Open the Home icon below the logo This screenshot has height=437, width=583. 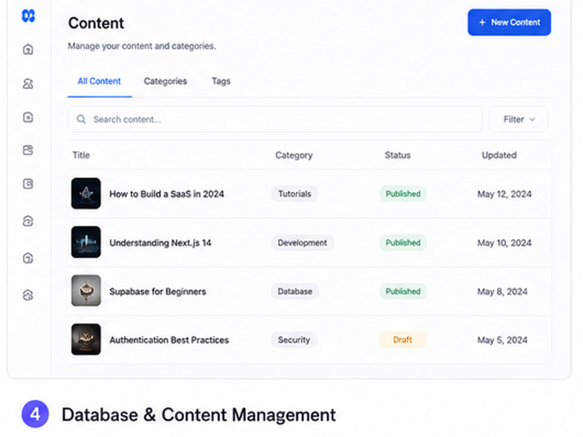point(28,49)
